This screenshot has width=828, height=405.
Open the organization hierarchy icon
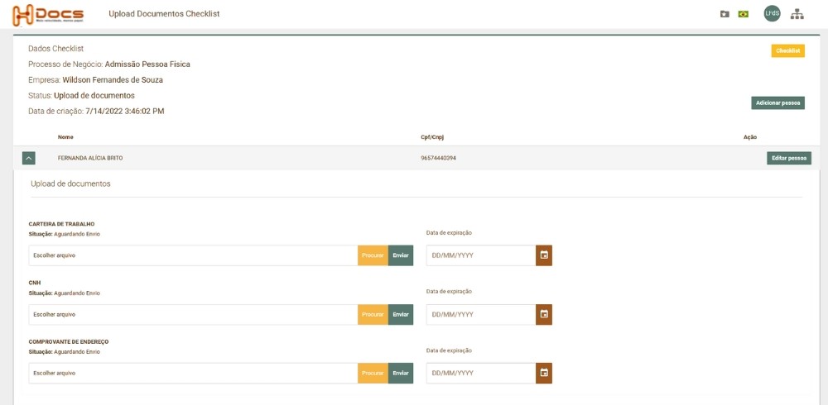coord(797,14)
